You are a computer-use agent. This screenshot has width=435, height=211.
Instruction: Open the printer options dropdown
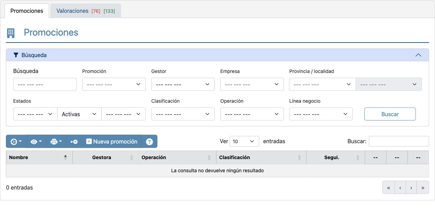point(56,141)
